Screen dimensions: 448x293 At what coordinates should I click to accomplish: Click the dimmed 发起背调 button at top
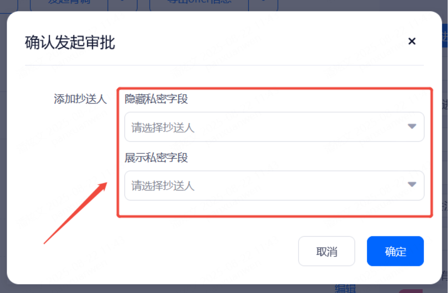69,4
